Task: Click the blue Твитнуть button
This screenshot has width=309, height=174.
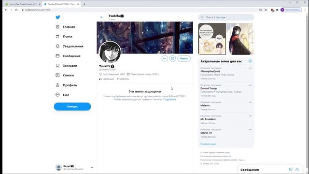Action: 72,106
